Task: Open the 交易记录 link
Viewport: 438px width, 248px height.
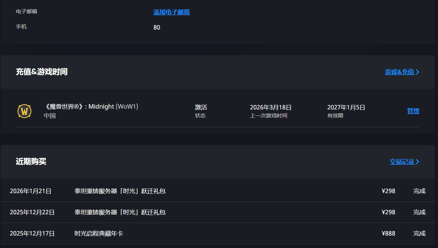Action: click(402, 162)
